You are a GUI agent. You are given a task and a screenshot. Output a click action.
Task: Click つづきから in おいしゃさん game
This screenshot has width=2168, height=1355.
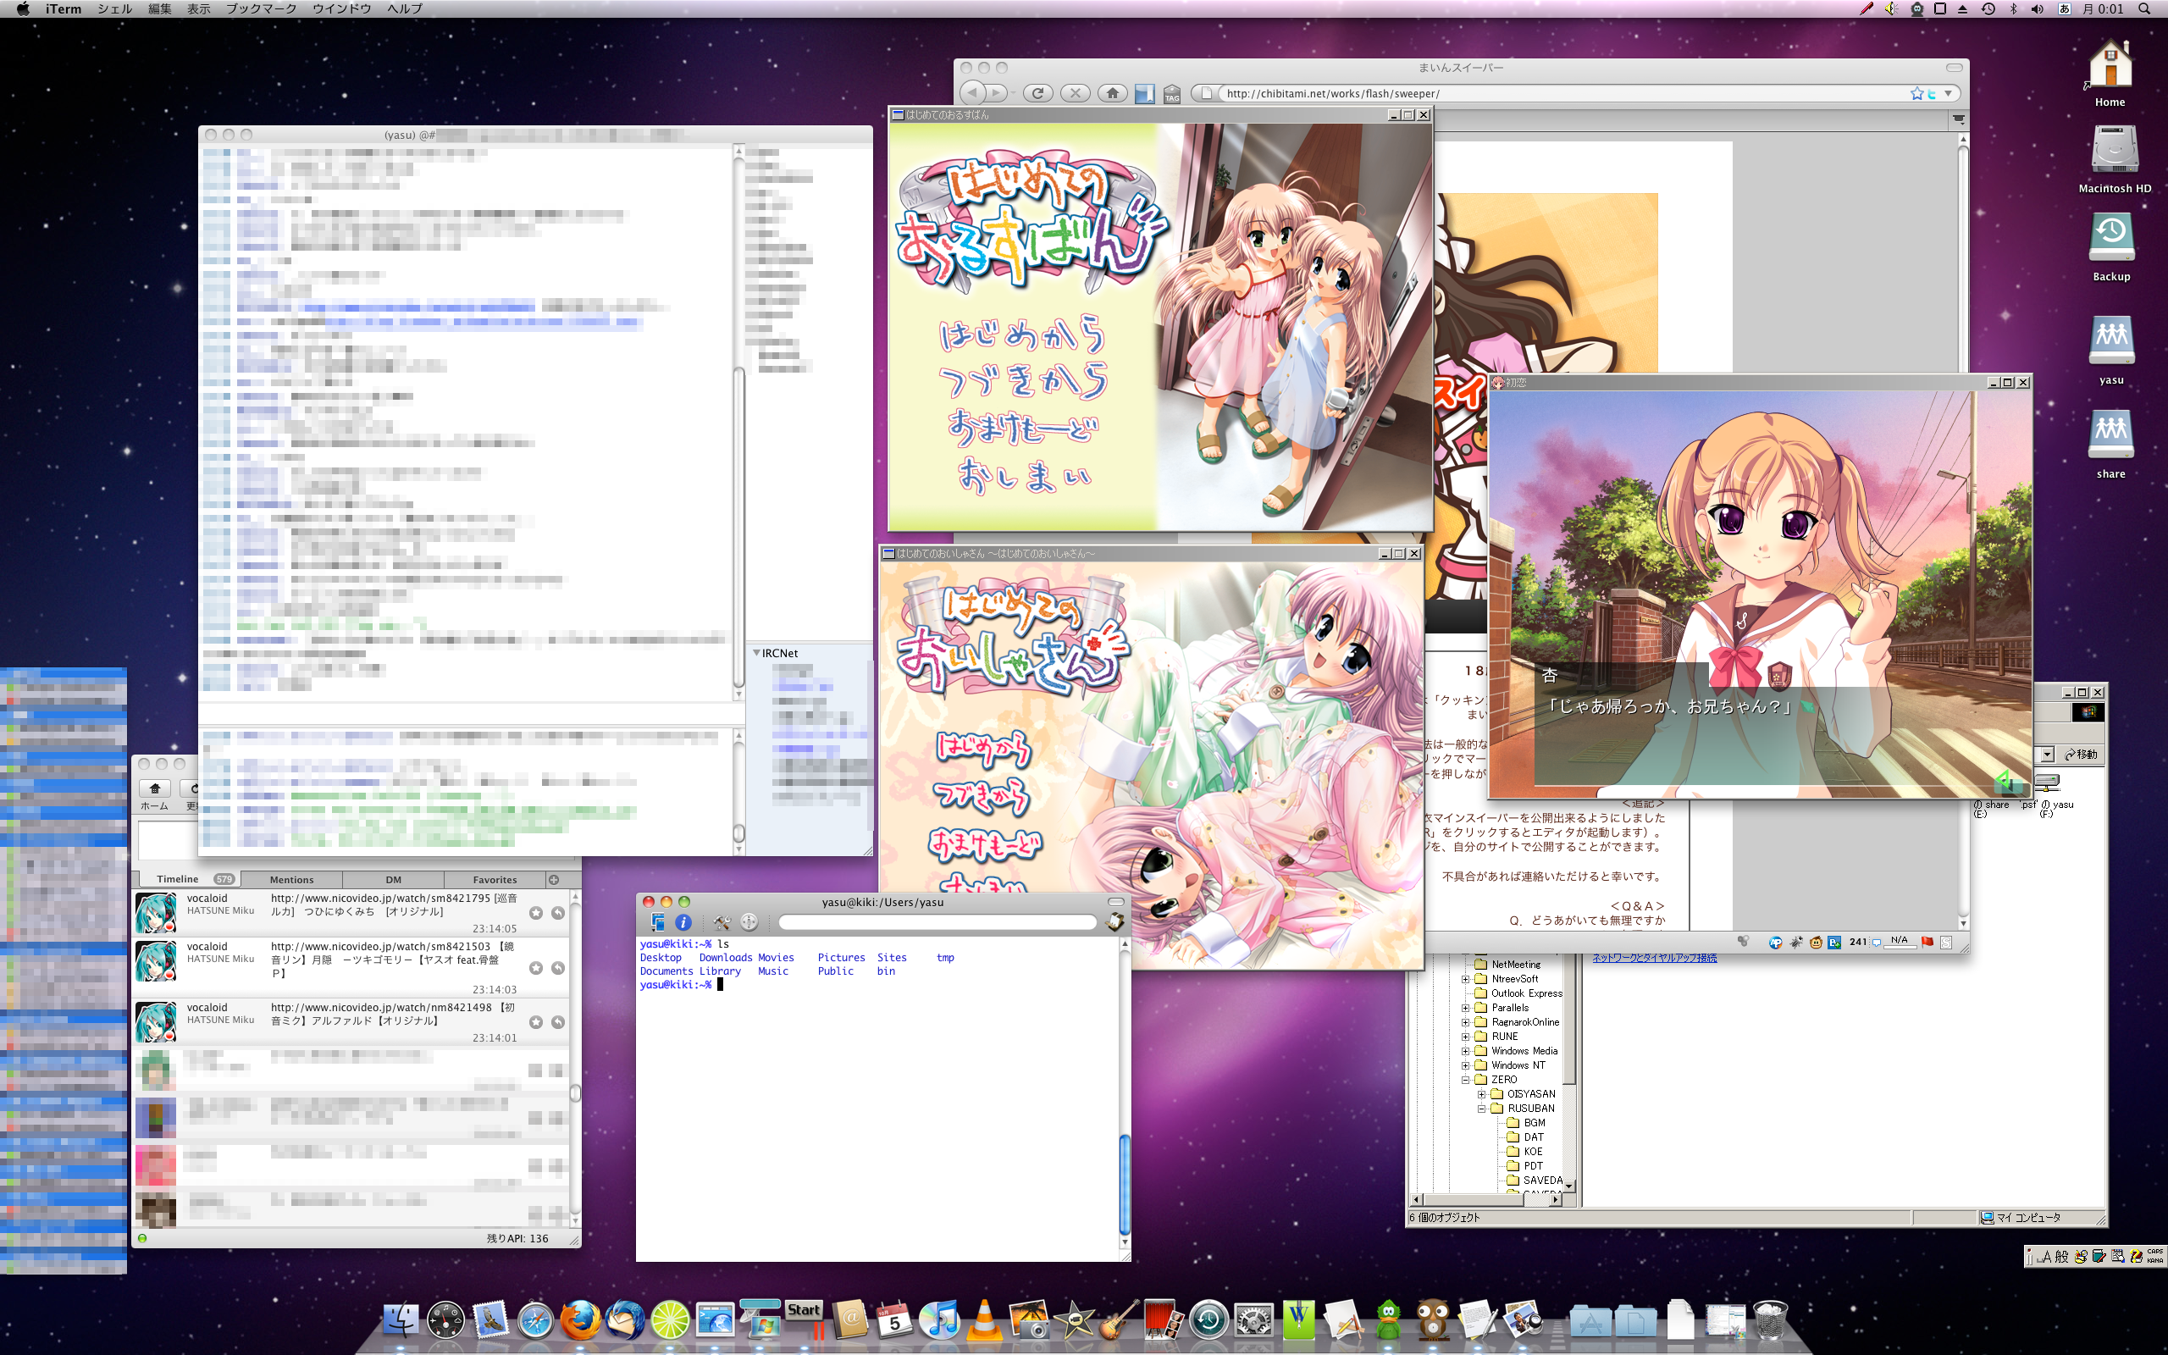[982, 796]
